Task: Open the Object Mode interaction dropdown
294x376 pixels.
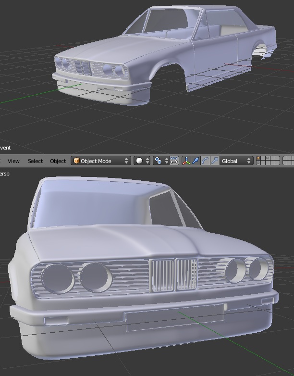Action: (x=100, y=161)
